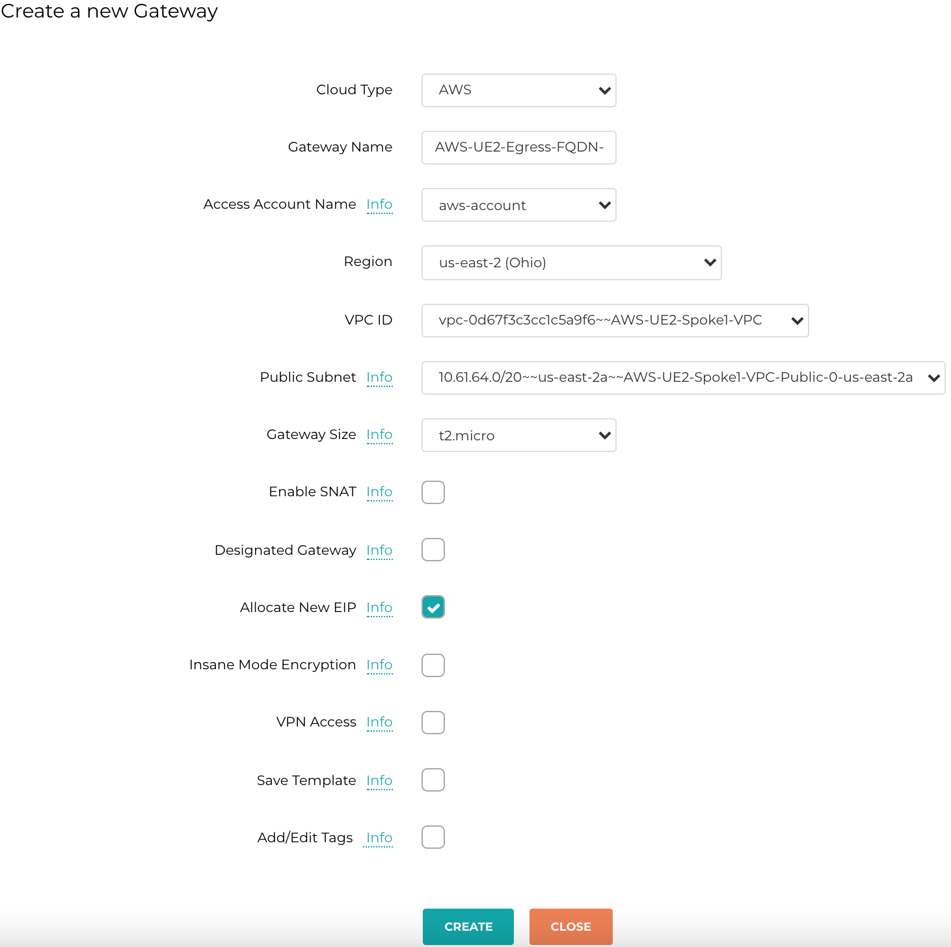Open Info link for Access Account Name

click(x=379, y=204)
